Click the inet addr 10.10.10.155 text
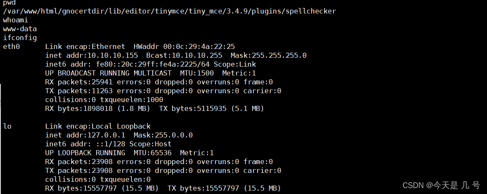Image resolution: width=487 pixels, height=194 pixels. point(91,56)
